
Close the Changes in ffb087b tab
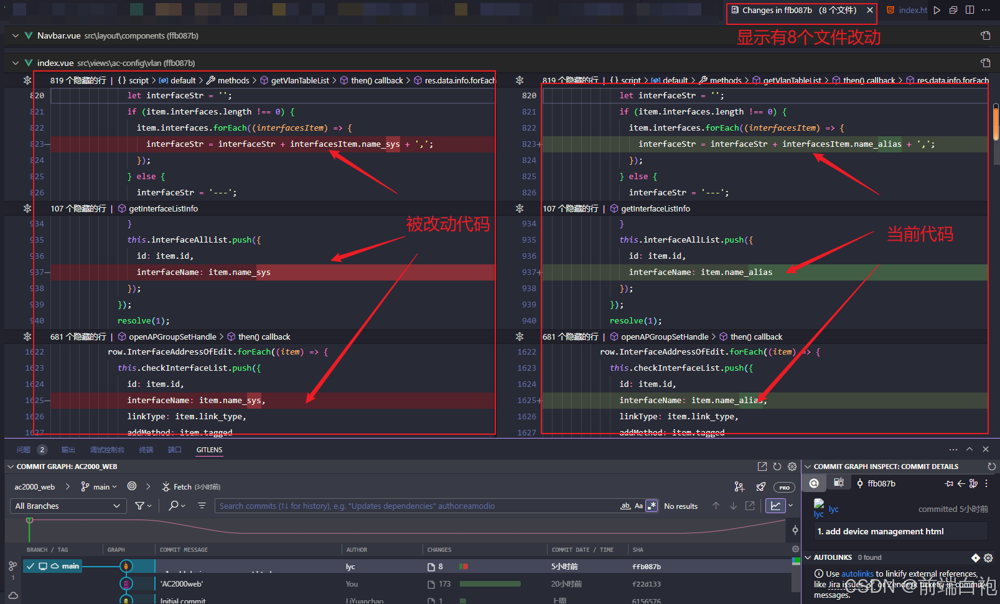click(x=870, y=10)
